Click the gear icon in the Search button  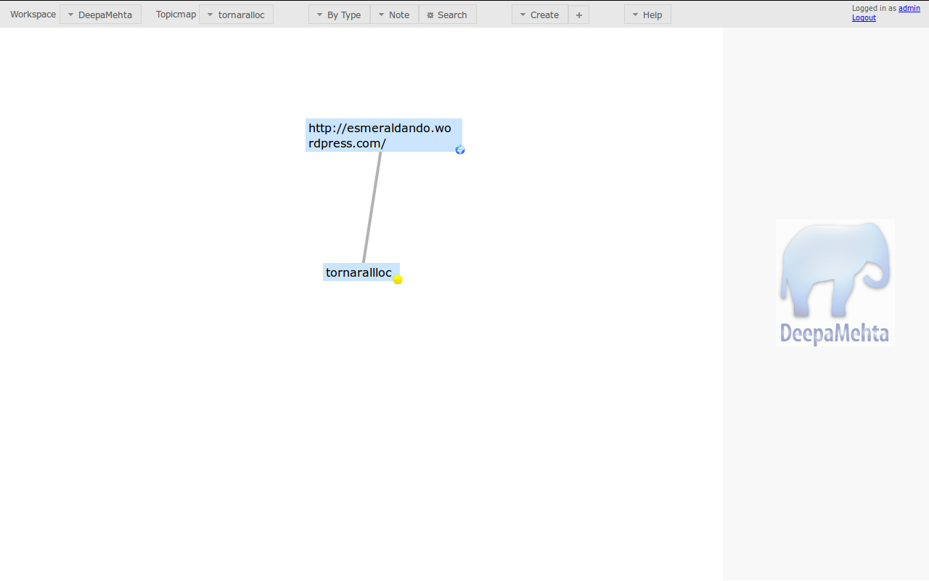430,15
